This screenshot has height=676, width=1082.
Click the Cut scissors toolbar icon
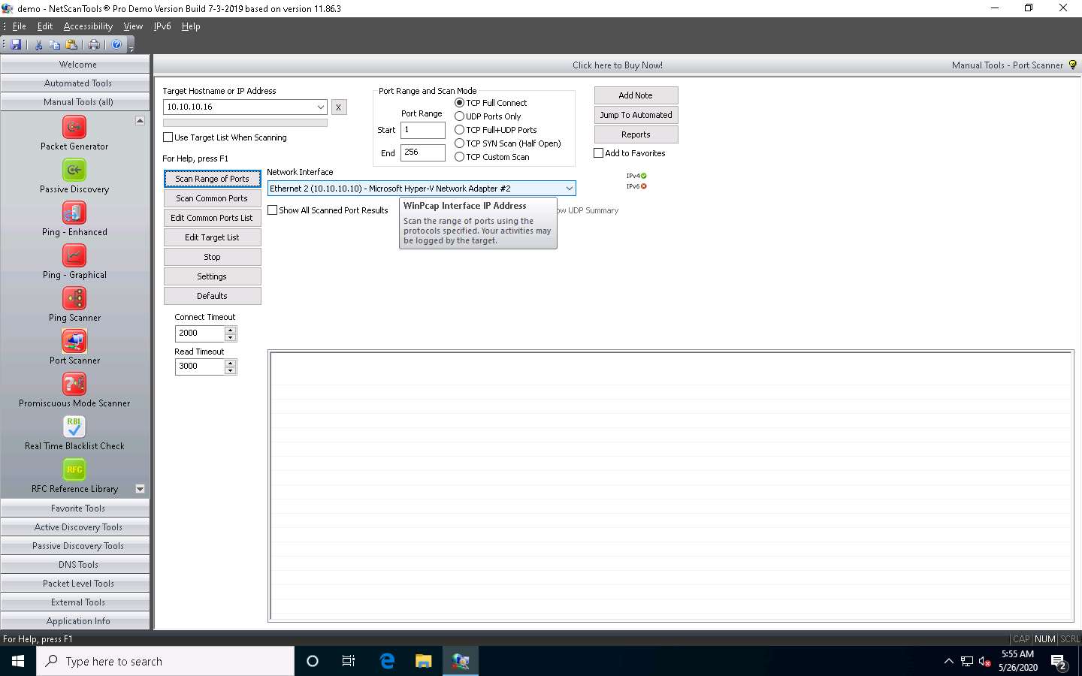(x=38, y=45)
